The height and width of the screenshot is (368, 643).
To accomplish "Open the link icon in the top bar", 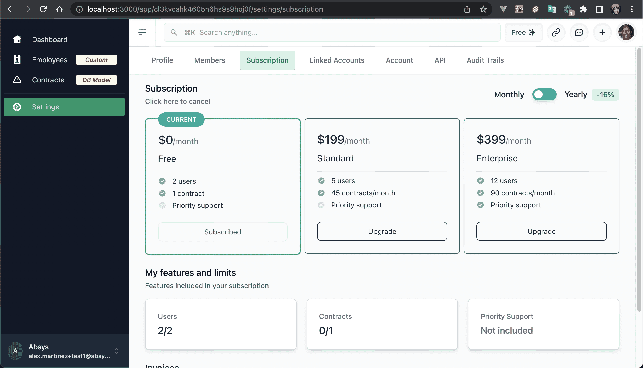I will tap(556, 32).
